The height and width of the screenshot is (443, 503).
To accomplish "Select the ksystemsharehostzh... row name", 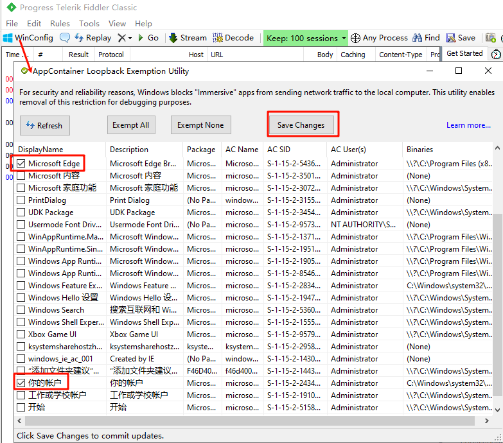I will click(x=65, y=347).
